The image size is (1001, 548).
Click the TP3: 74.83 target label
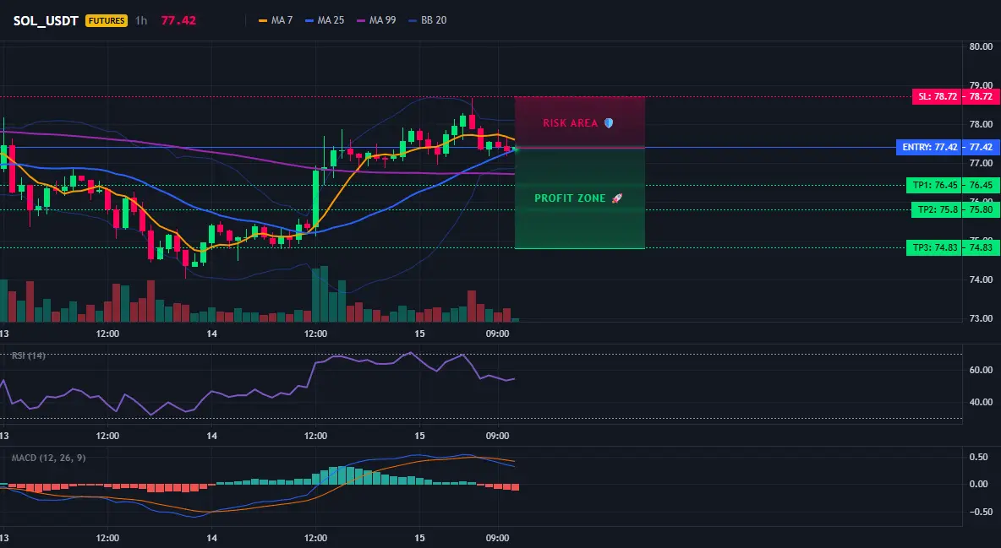click(934, 247)
